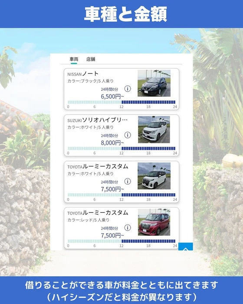Open info icon on white ルーミーカスタム card
Image resolution: width=243 pixels, height=304 pixels.
[128, 182]
